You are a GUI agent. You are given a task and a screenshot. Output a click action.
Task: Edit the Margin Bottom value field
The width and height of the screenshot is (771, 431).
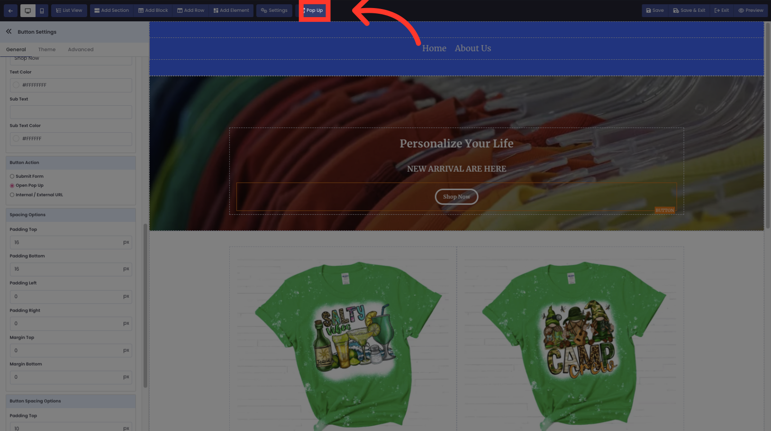[x=71, y=377]
